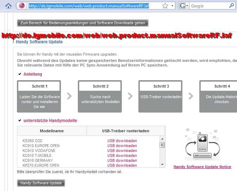The width and height of the screenshot is (237, 191).
Task: Click the phone update illustration image
Action: tap(202, 145)
